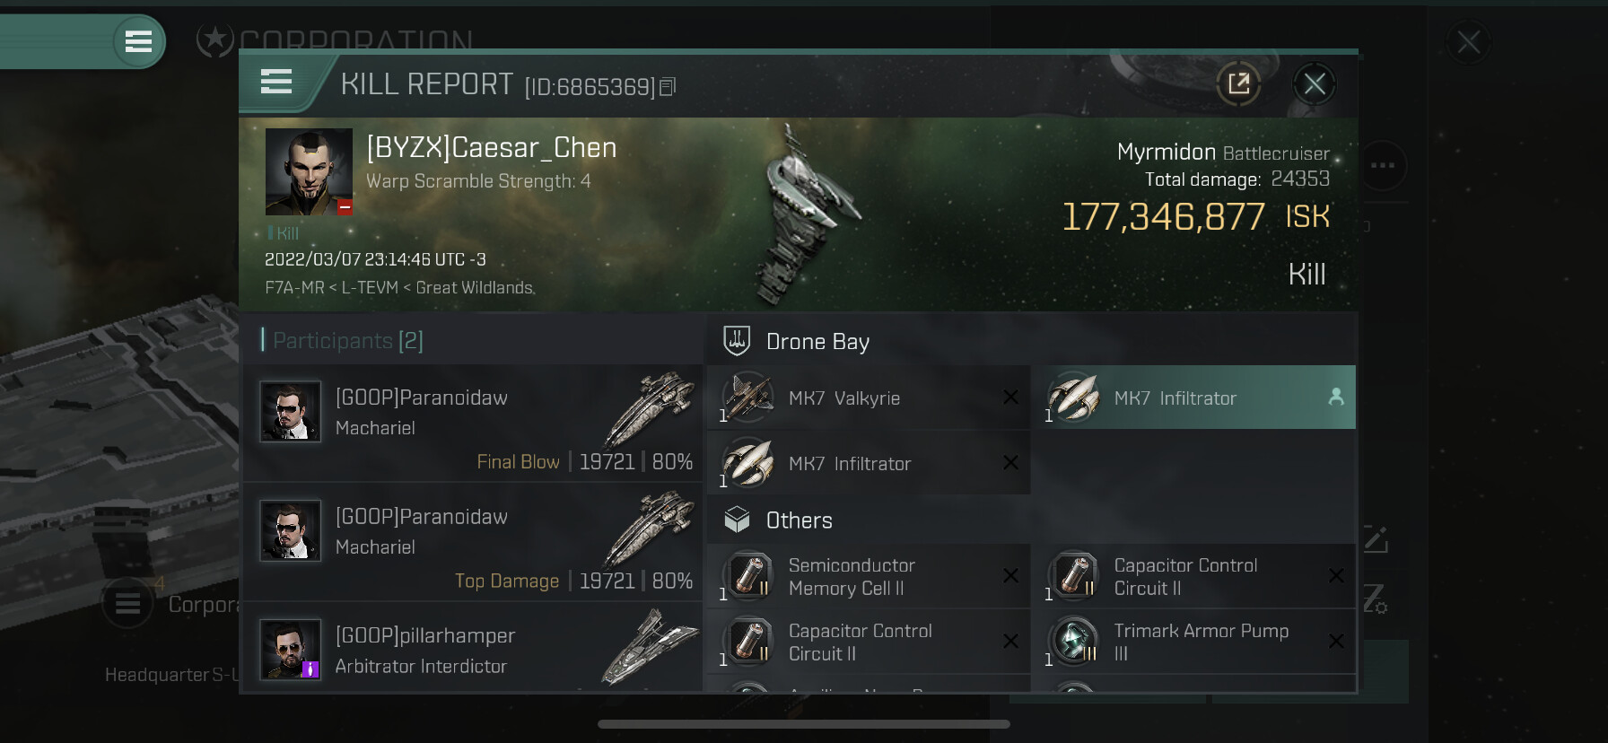
Task: Open Caesar_Chen's character portrait
Action: [309, 171]
